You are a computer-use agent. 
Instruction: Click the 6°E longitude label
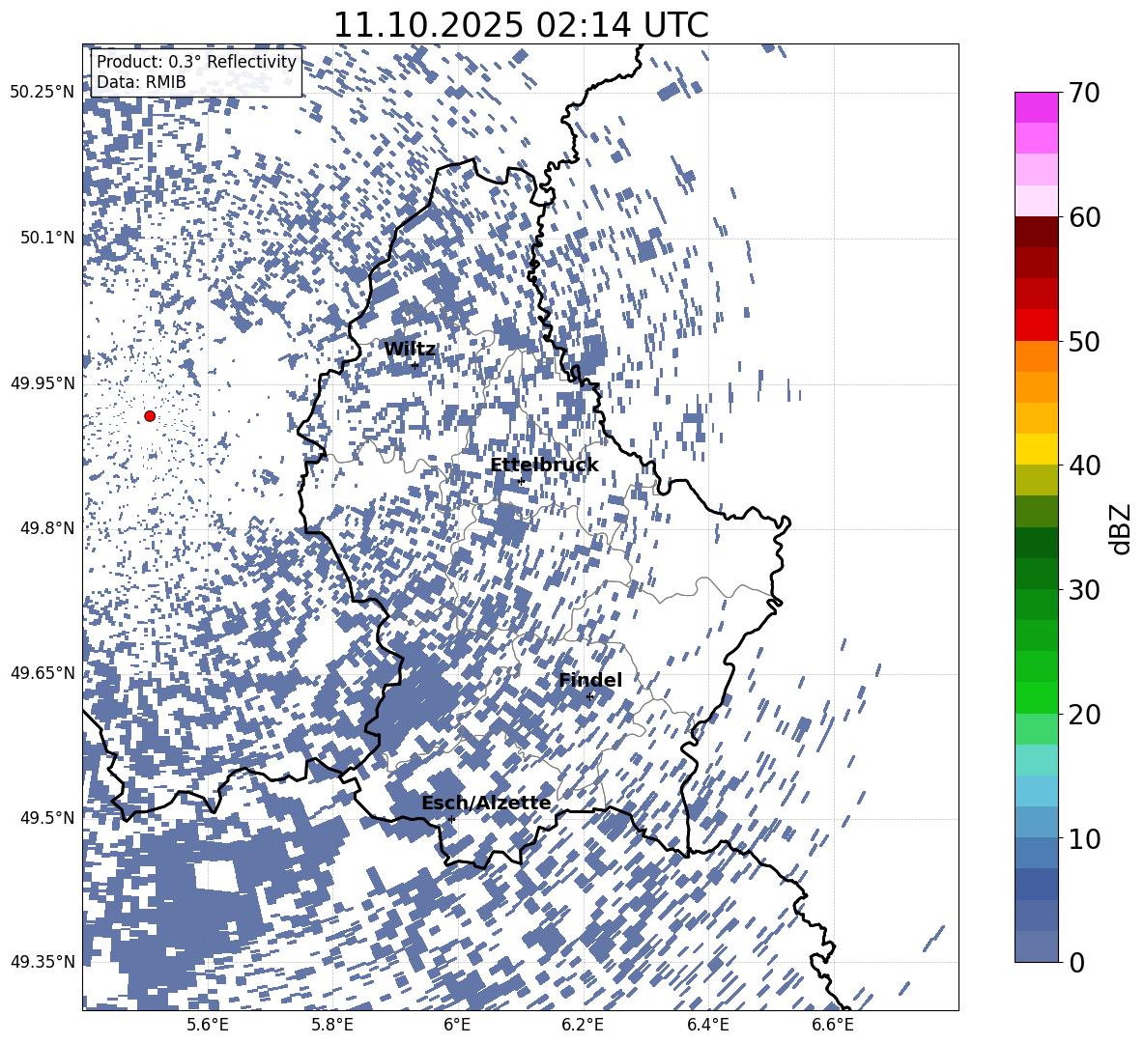coord(457,1025)
